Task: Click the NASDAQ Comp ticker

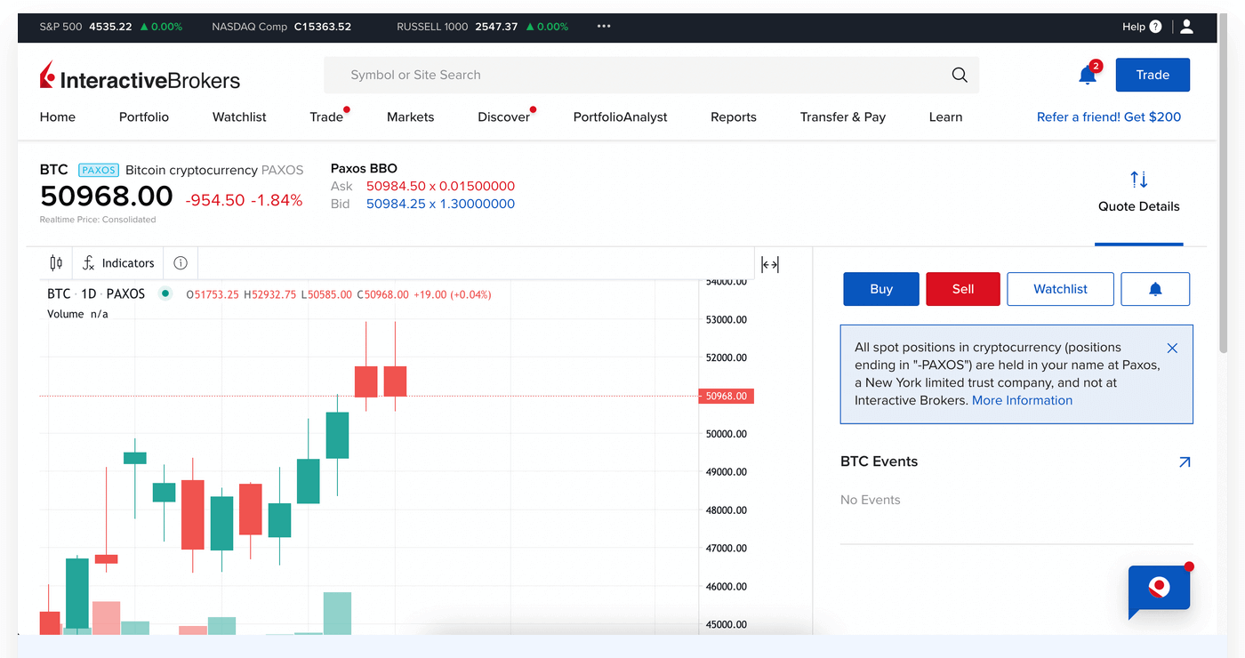Action: (x=281, y=27)
